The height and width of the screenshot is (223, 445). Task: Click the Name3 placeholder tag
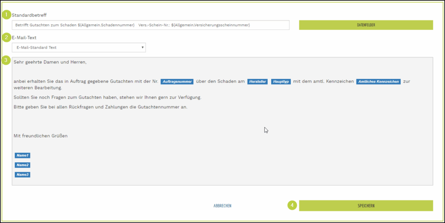[22, 174]
